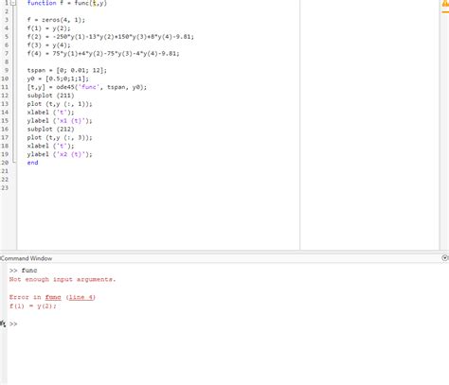Open Command Window actions dropdown button
The height and width of the screenshot is (385, 449).
445,258
